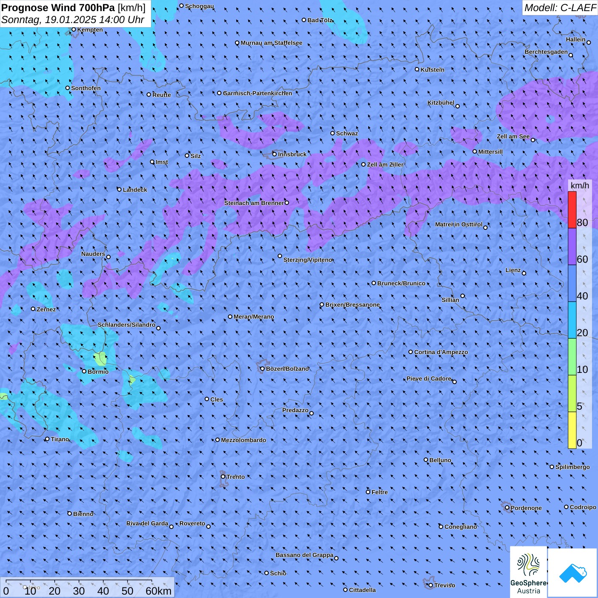Click the 'km/h' legend heading
Image resolution: width=598 pixels, height=598 pixels.
click(580, 185)
